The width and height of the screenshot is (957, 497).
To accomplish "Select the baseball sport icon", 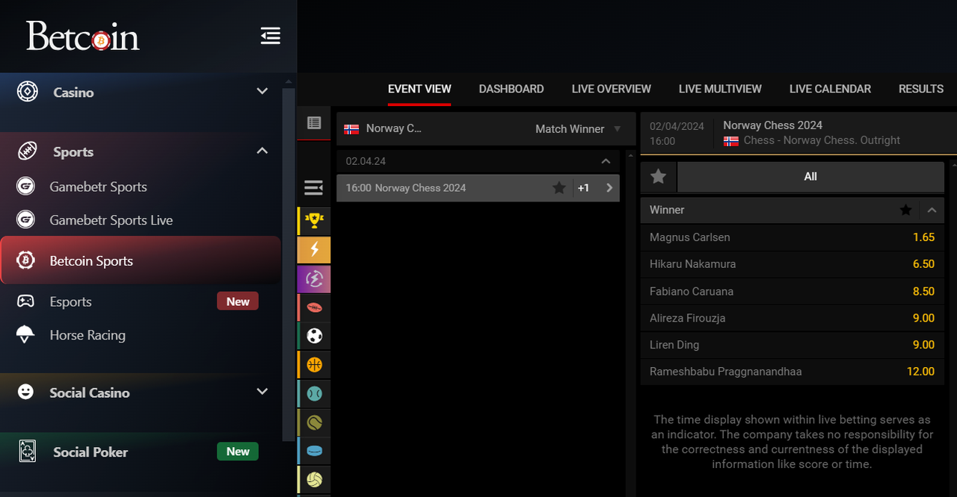I will coord(314,393).
